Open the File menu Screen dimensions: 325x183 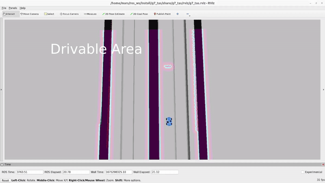pos(4,8)
